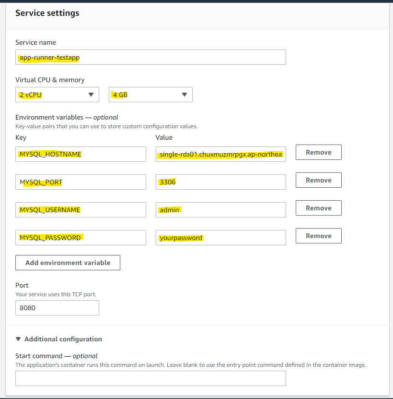The height and width of the screenshot is (399, 393).
Task: Click Add environment variable
Action: (68, 263)
